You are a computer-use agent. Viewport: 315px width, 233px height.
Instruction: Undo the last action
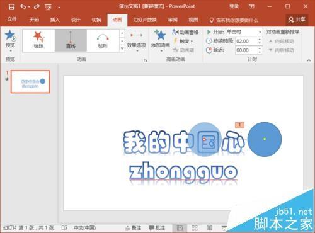pos(23,7)
